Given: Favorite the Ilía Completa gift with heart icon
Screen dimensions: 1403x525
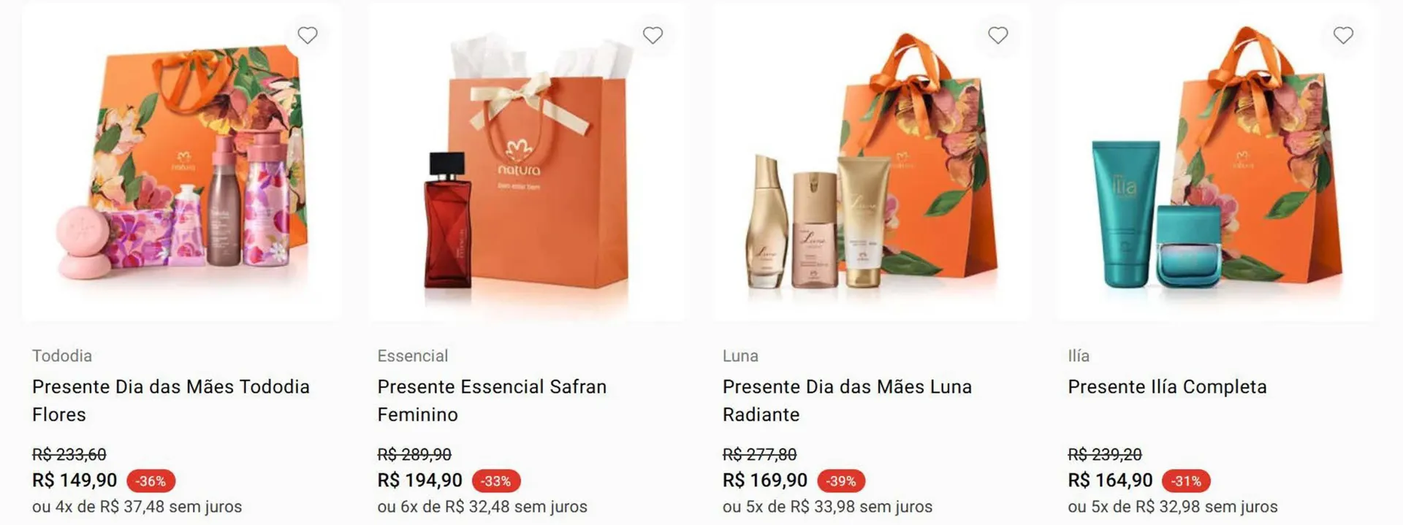Looking at the screenshot, I should pos(1343,35).
